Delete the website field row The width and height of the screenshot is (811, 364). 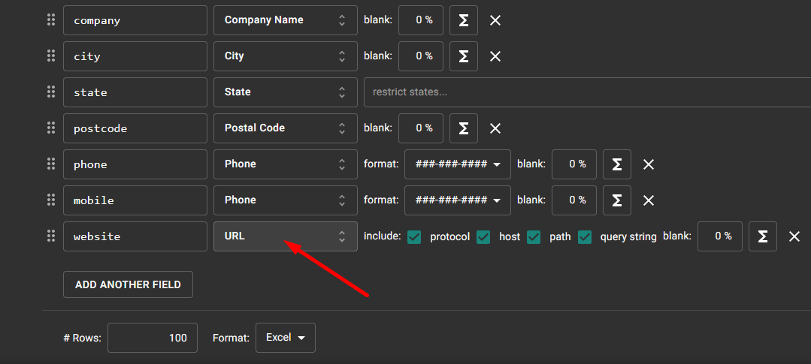click(794, 236)
